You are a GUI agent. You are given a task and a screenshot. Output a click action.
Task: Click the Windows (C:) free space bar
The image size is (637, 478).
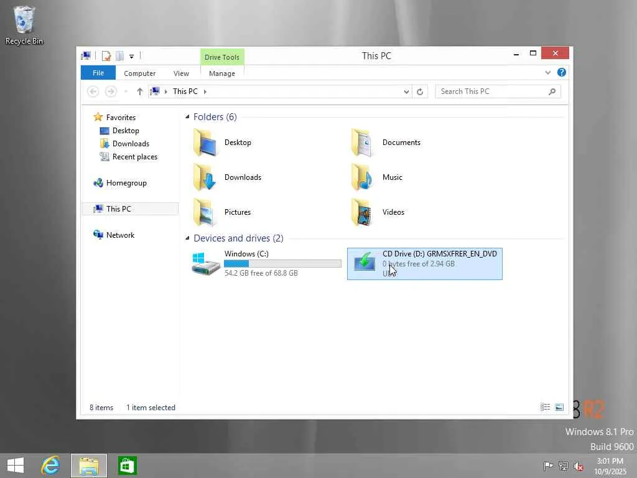tap(282, 263)
